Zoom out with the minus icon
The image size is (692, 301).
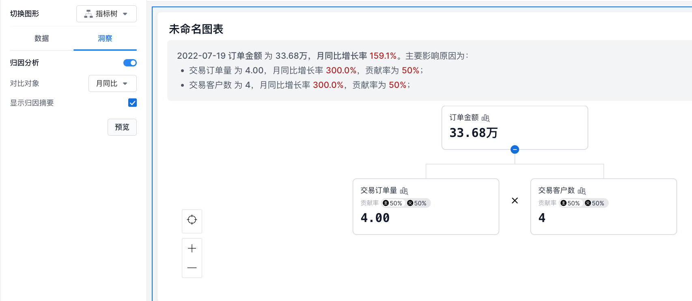[192, 268]
